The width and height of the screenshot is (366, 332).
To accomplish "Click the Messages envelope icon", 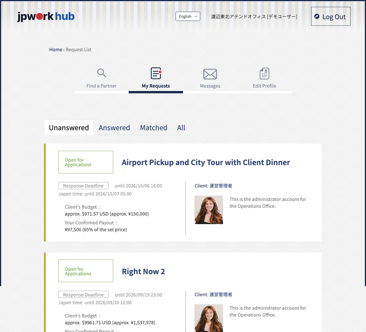I will pyautogui.click(x=210, y=74).
